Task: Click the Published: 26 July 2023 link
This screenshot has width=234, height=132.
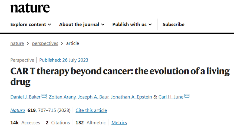Action: click(x=64, y=60)
